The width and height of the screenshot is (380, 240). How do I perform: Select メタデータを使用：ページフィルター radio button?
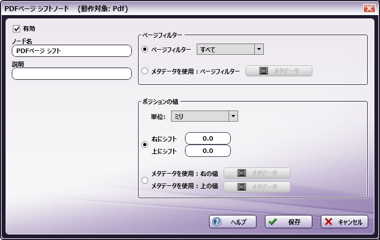145,71
